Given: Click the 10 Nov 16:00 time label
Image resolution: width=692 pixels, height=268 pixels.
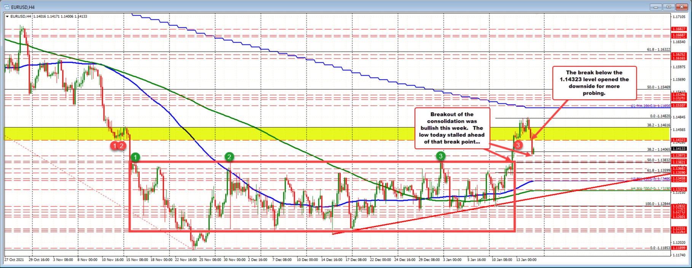Looking at the screenshot, I should (113, 260).
